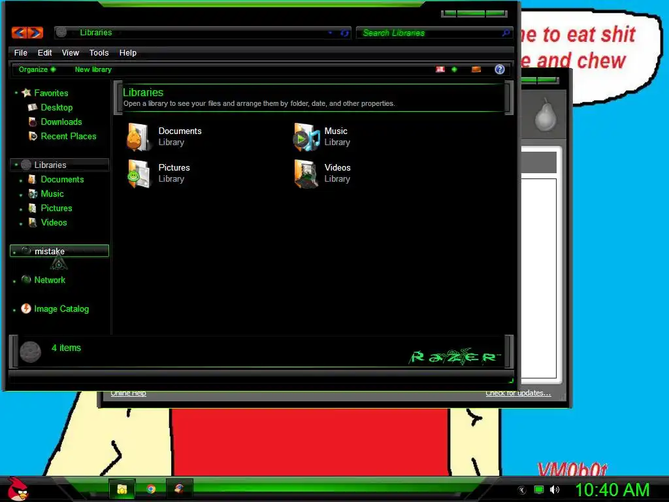Screen dimensions: 669x502
Task: Refresh the Libraries address bar
Action: tap(344, 33)
